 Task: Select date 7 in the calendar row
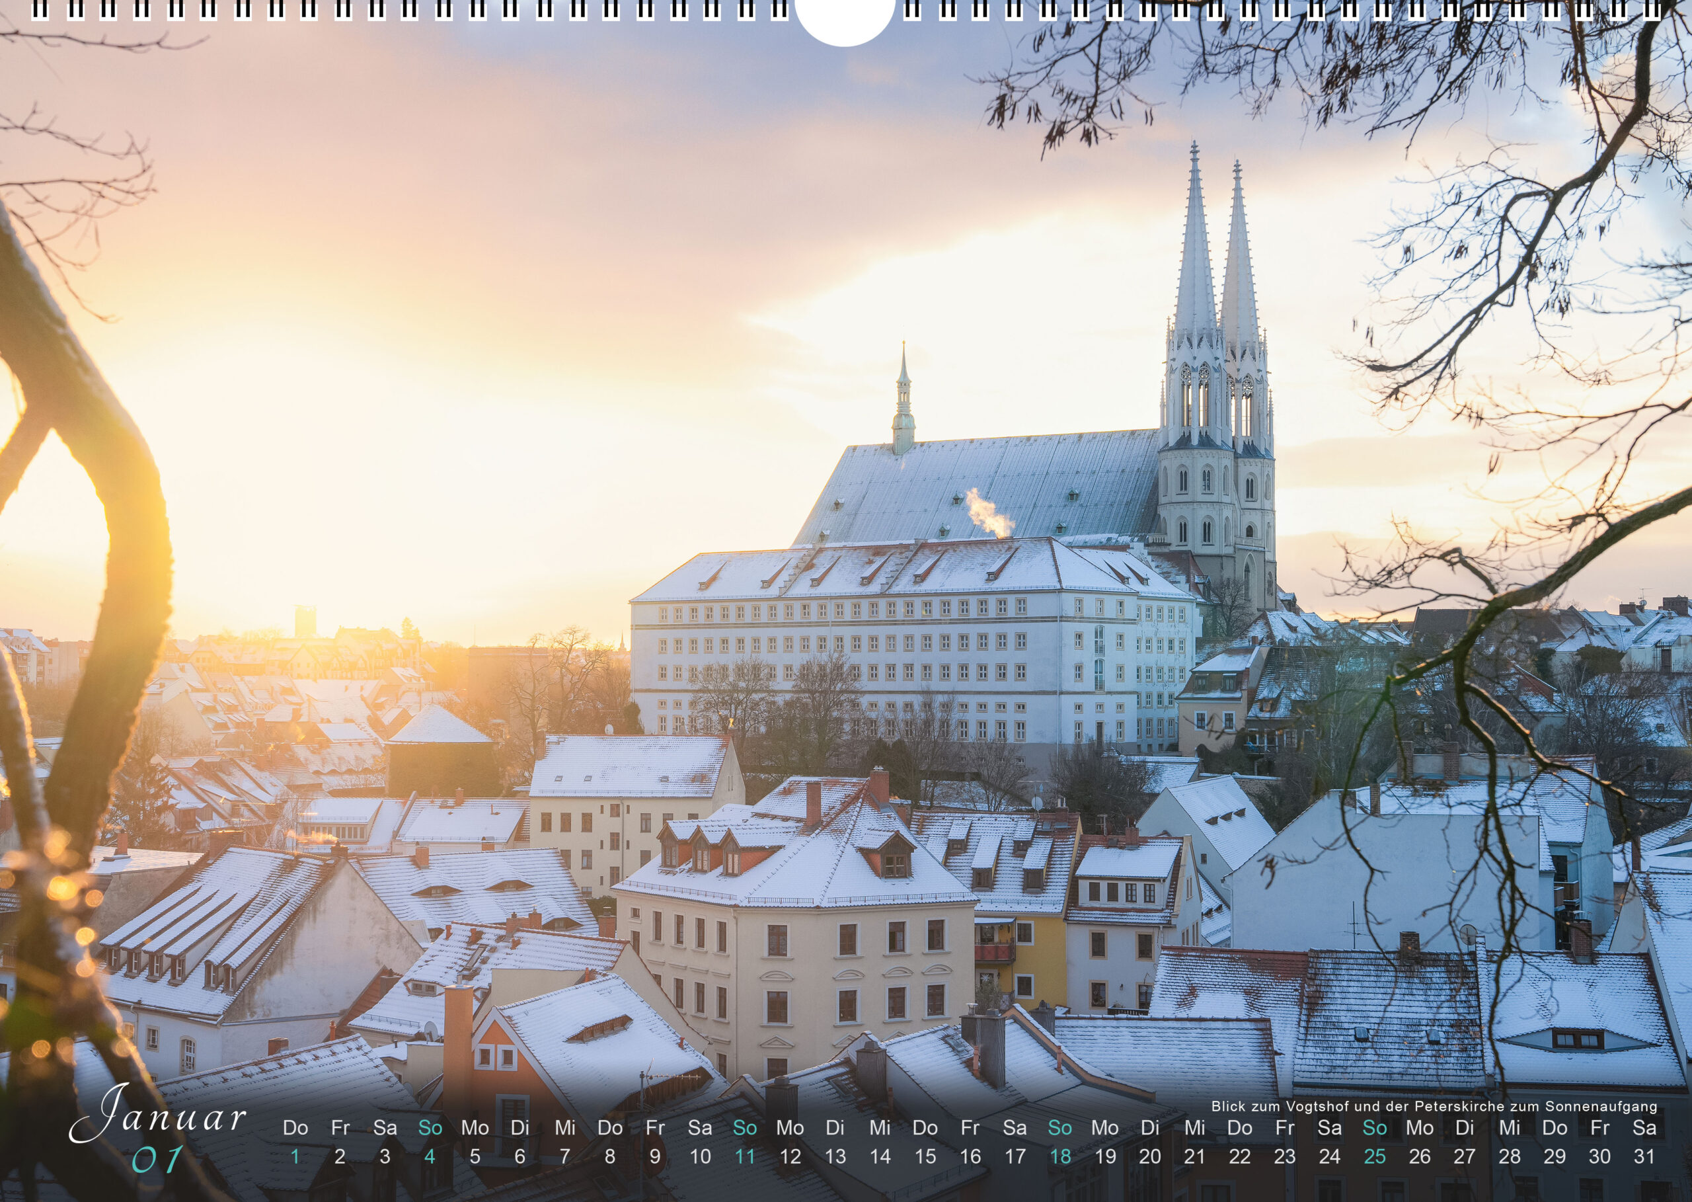(565, 1156)
